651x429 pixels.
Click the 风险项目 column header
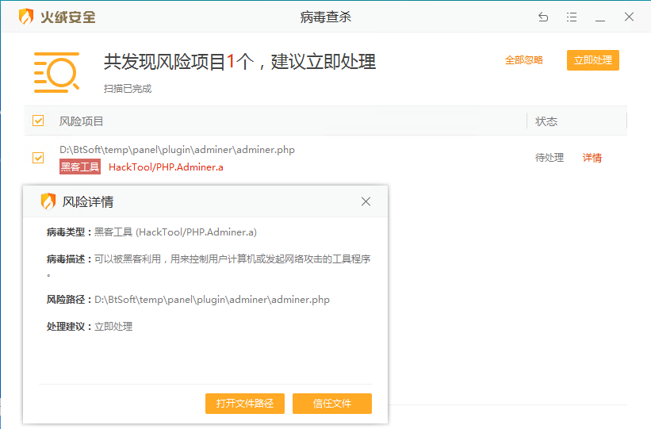81,121
